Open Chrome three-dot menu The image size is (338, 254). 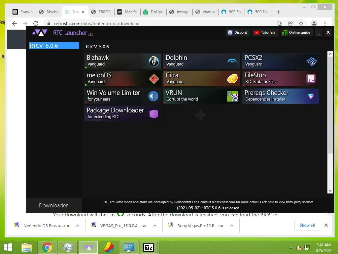(325, 23)
